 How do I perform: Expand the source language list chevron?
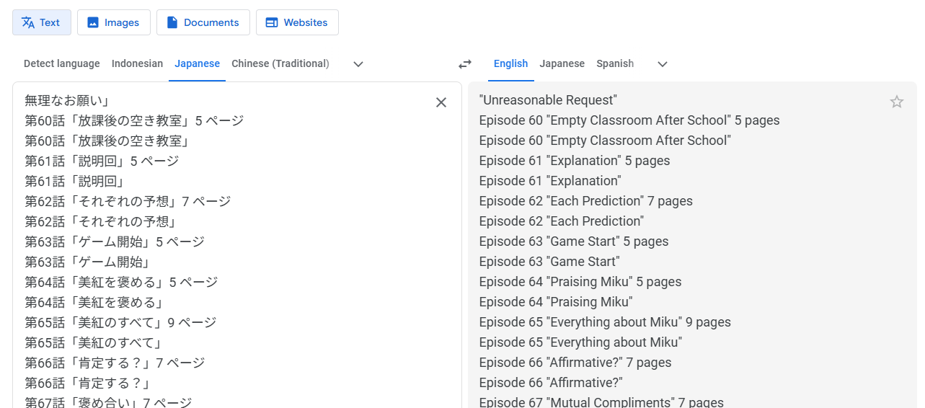pos(358,64)
